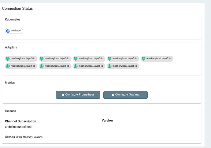Ping the last mesherylocal.layer5.io chip in top row
This screenshot has width=211, height=148.
[157, 58]
